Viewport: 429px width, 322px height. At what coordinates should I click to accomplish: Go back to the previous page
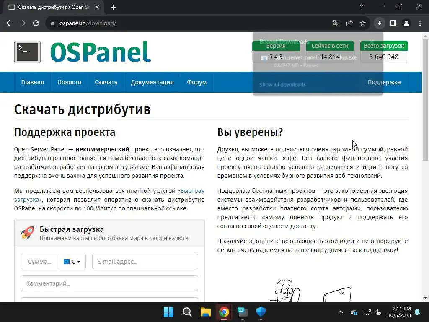pos(9,23)
